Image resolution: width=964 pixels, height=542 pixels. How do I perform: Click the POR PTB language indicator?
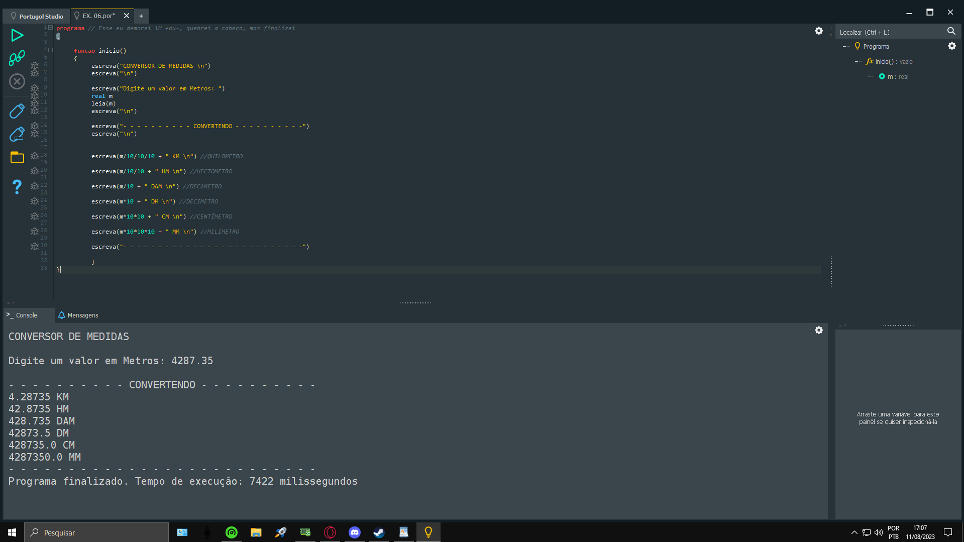(x=893, y=532)
